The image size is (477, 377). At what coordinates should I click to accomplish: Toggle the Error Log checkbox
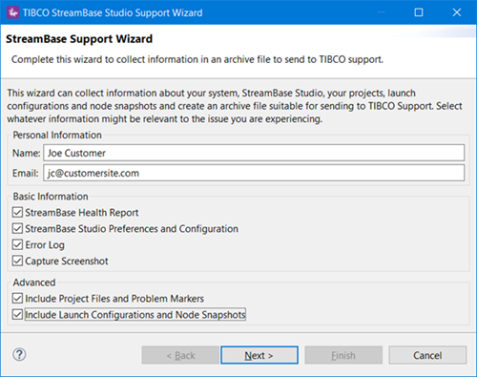tap(17, 244)
